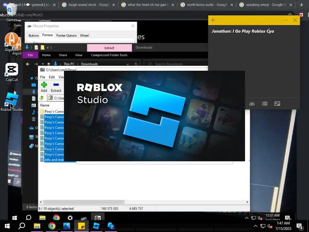Open Chrome from the bottom taskbar

pos(52,226)
